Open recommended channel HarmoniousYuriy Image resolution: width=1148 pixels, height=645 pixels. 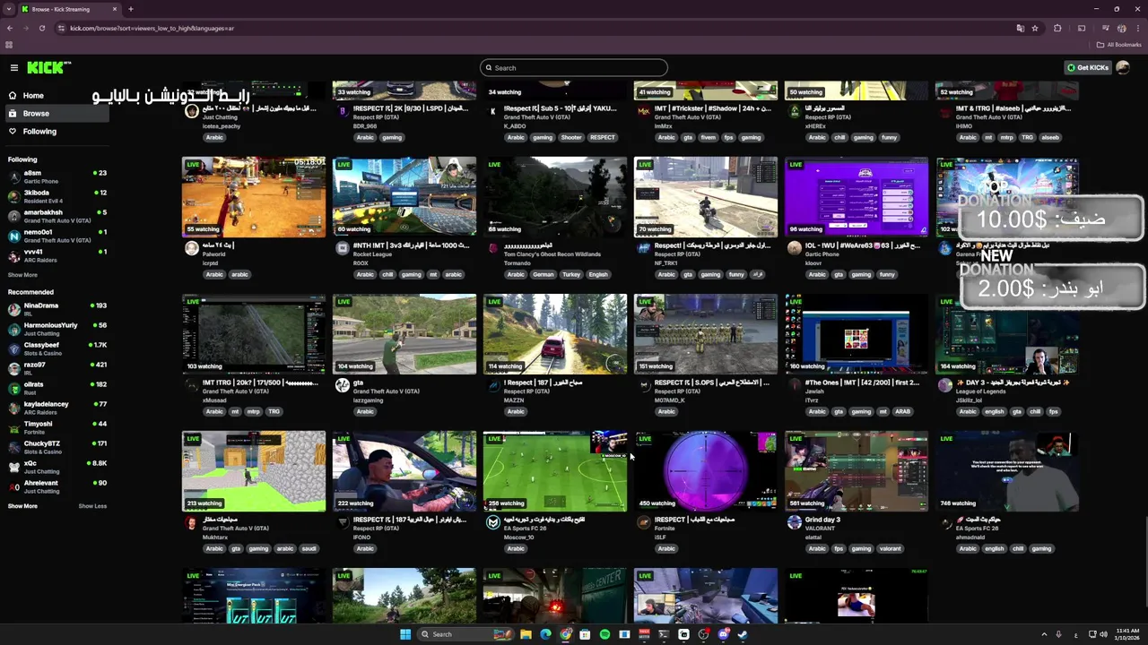pos(57,329)
